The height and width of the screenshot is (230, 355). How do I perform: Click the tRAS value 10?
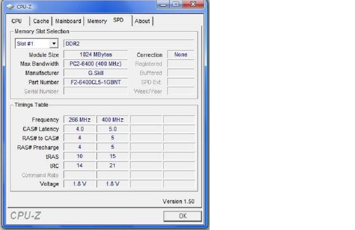[x=79, y=156]
